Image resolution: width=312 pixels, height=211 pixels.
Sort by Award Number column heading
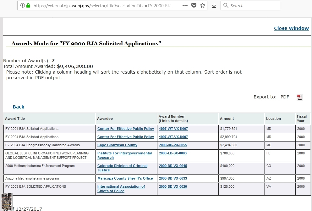(173, 119)
